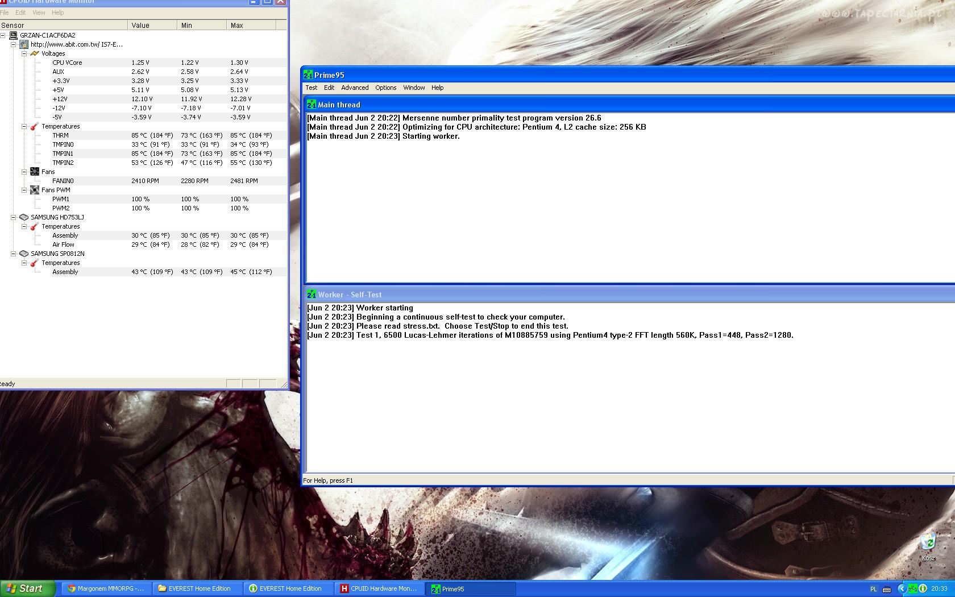Open the Window menu in Prime95

coord(414,88)
